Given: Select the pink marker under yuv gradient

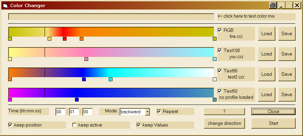Looking at the screenshot, I should (x=86, y=59).
